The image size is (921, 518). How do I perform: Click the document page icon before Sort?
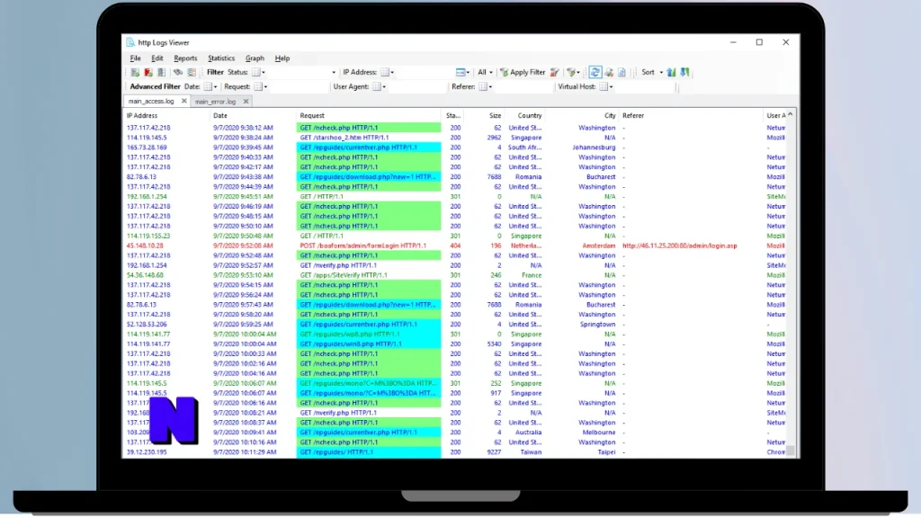pos(622,72)
